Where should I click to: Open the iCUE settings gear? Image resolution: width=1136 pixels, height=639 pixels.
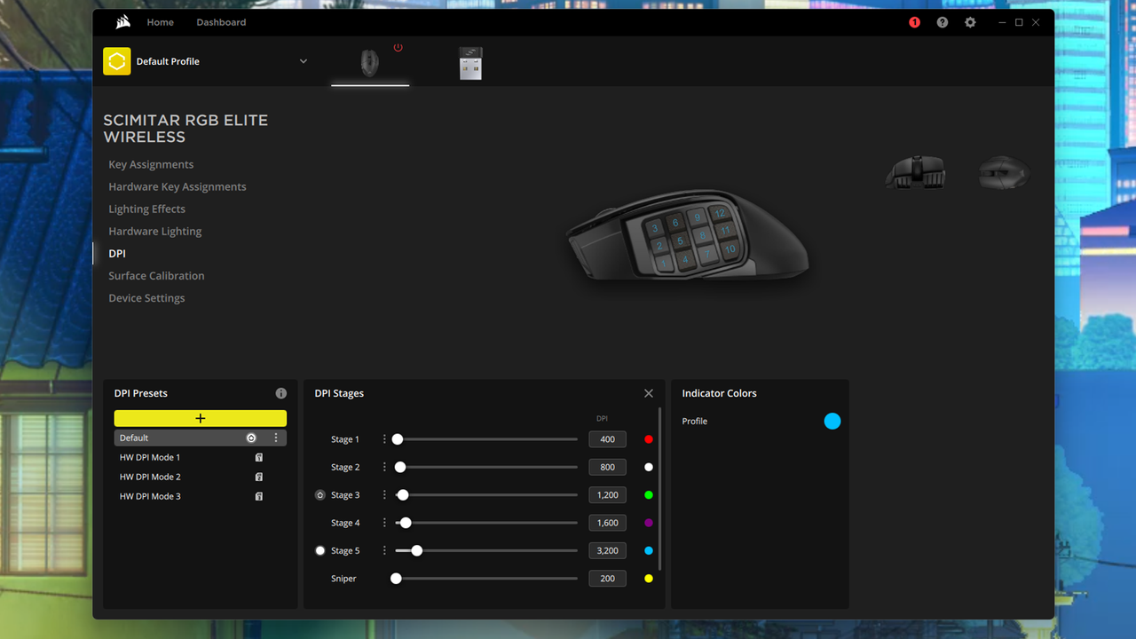[x=970, y=22]
